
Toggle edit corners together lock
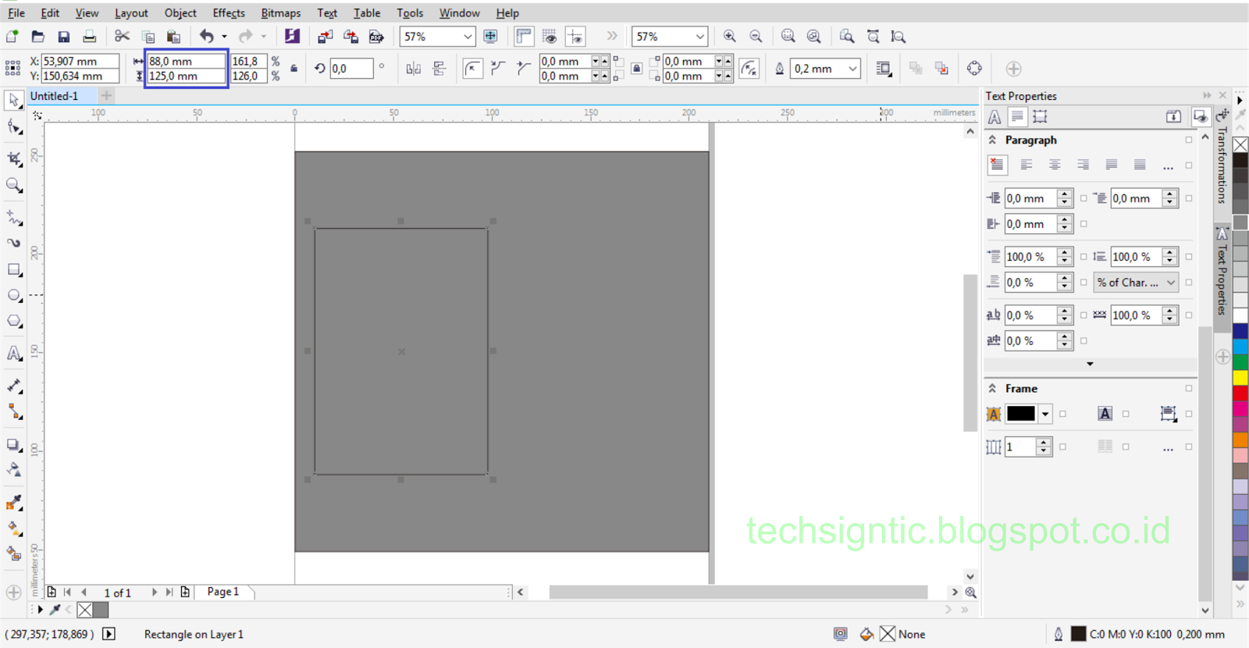coord(636,69)
